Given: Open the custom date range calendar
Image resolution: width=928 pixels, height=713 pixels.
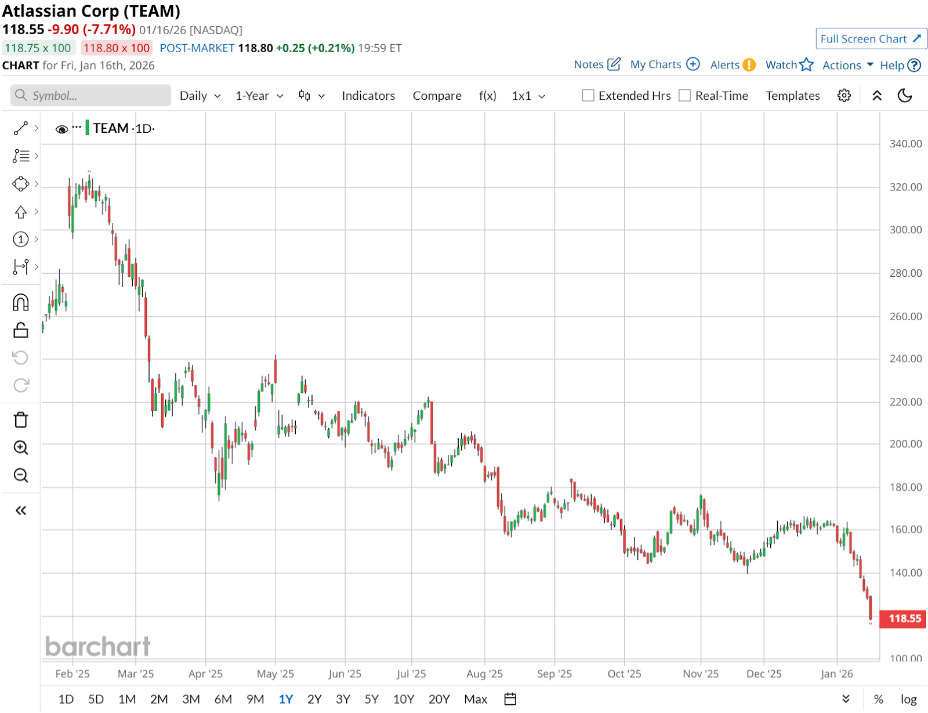Looking at the screenshot, I should [x=510, y=699].
